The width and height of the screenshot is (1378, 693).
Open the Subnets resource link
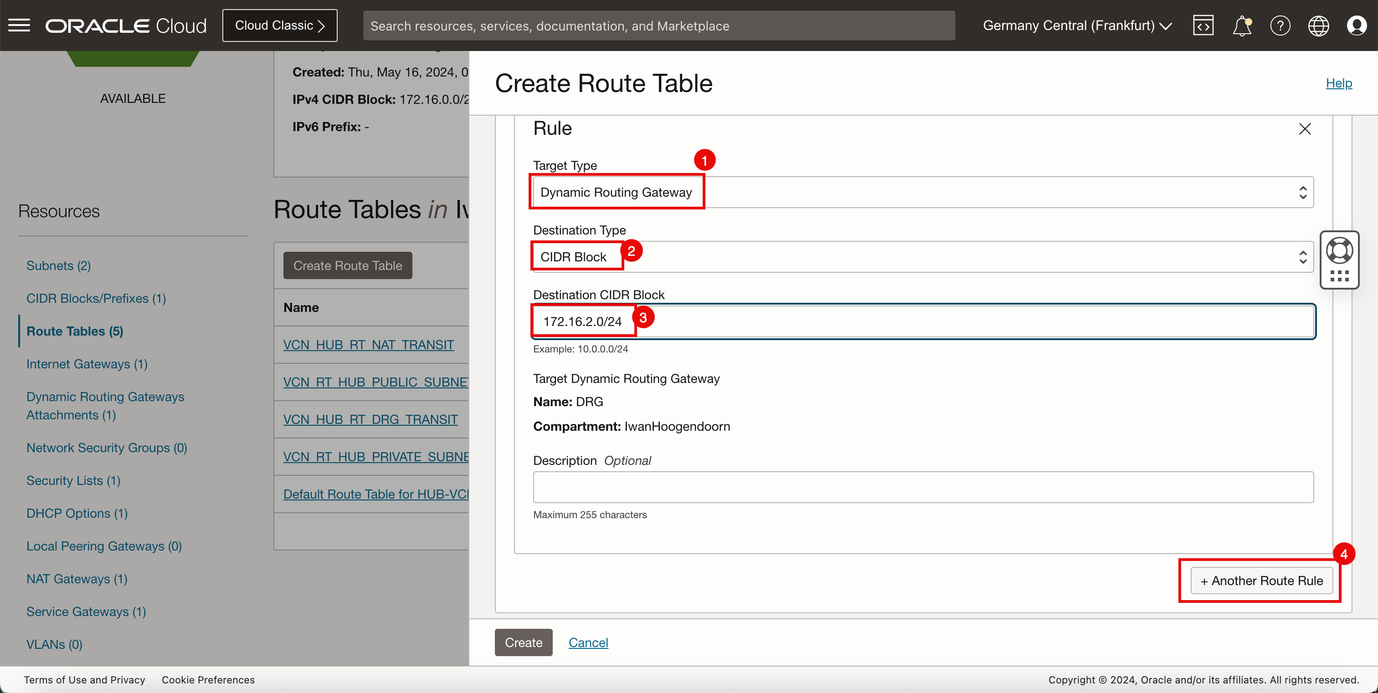(57, 264)
